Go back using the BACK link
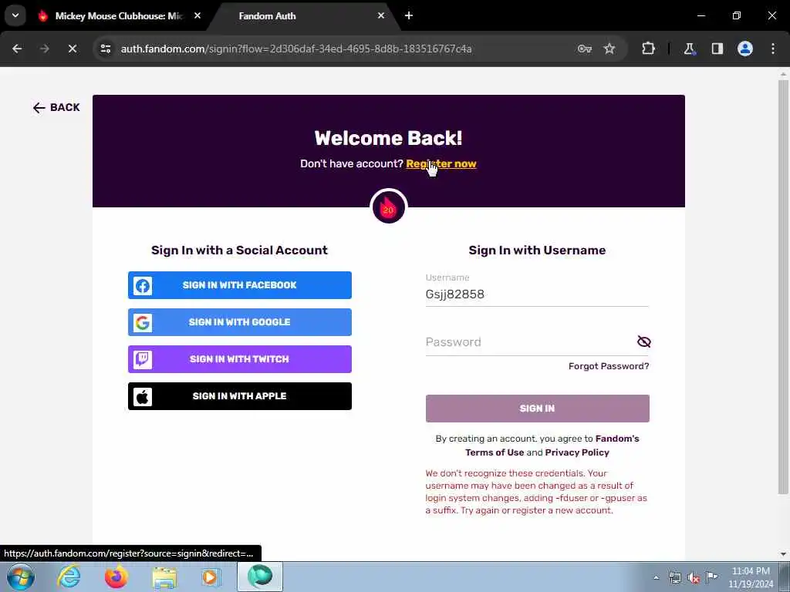Image resolution: width=790 pixels, height=592 pixels. click(x=56, y=107)
